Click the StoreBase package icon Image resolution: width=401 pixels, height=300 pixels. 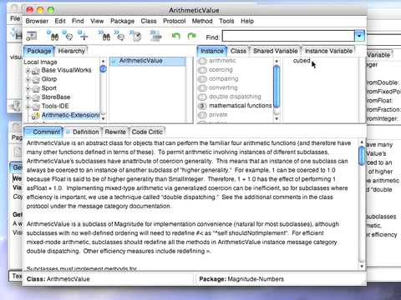36,97
